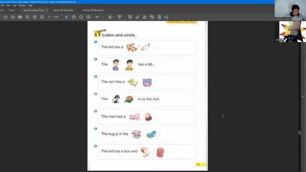Image resolution: width=306 pixels, height=172 pixels.
Task: Open the Help menu
Action: [31, 5]
